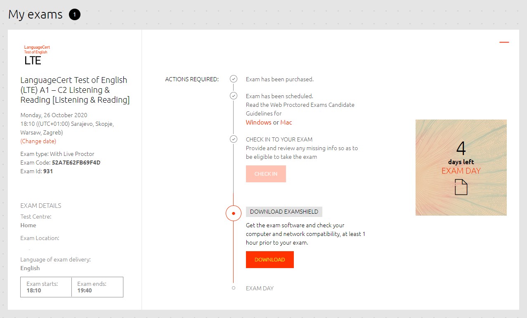Viewport: 527px width, 318px height.
Task: Click the 'DOWNLOAD EXAMSHIELD' step label
Action: [284, 212]
